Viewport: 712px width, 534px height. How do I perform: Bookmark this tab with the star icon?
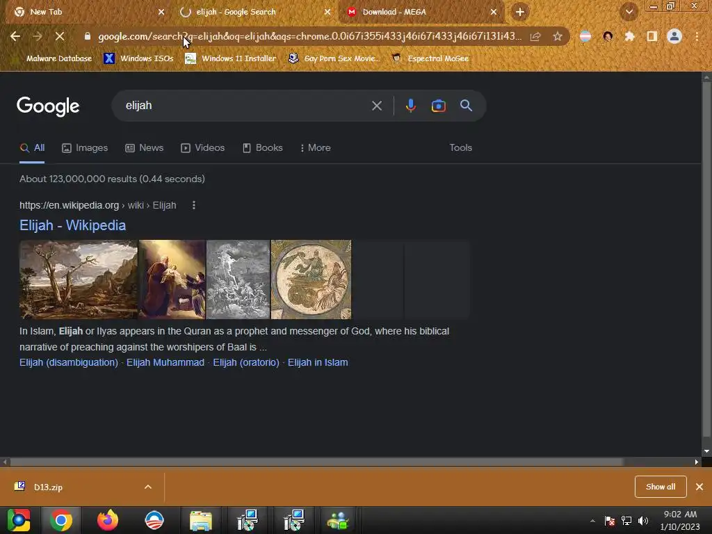click(558, 36)
